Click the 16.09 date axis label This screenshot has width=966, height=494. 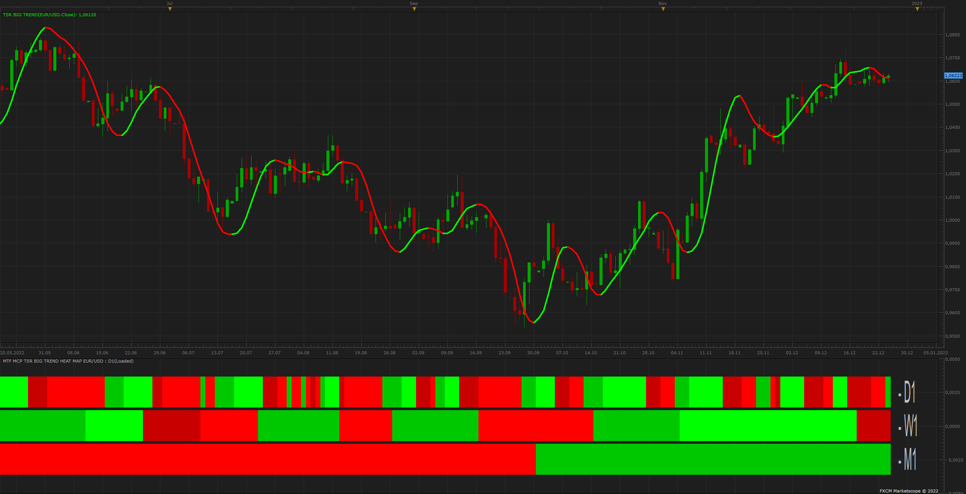(x=476, y=353)
